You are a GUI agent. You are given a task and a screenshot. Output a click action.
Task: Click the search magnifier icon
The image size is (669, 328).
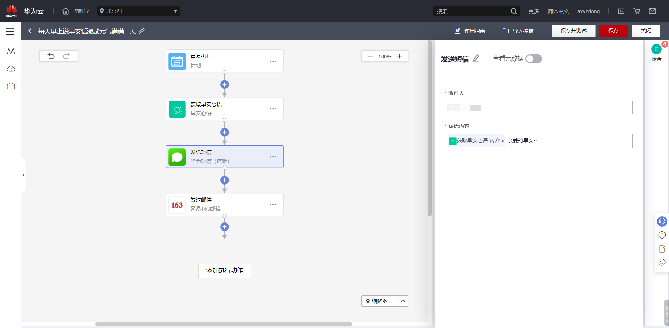pos(514,11)
